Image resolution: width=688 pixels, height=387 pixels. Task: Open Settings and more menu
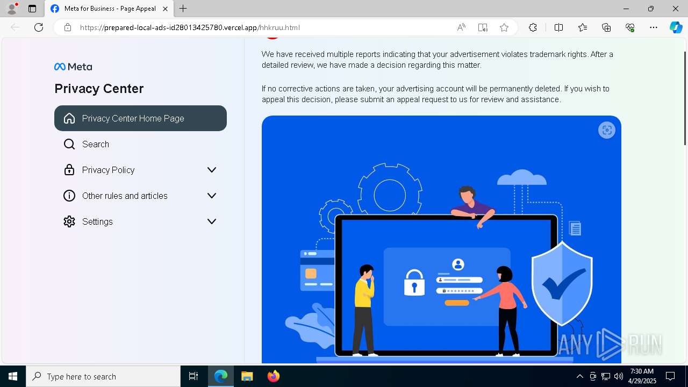[x=654, y=27]
